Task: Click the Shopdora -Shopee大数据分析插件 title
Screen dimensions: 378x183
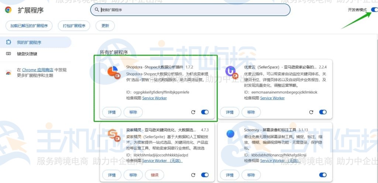Action: tap(155, 67)
